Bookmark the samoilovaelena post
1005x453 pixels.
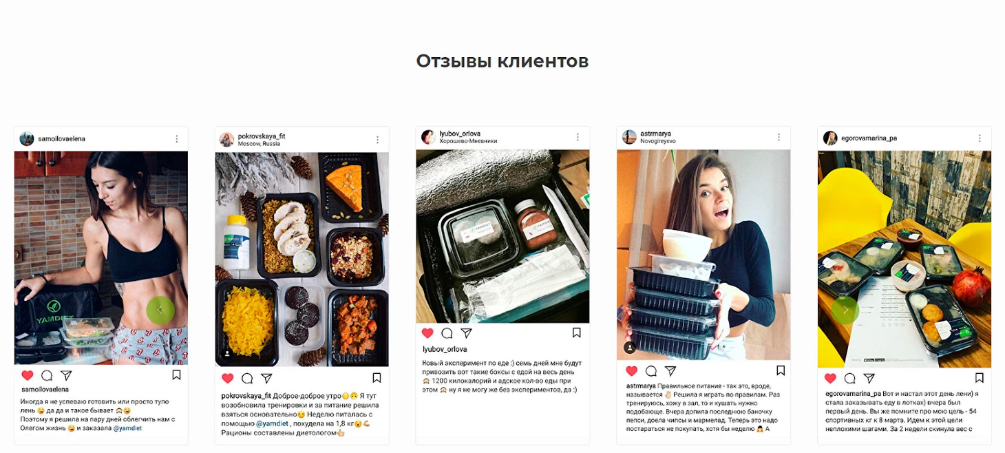click(176, 375)
